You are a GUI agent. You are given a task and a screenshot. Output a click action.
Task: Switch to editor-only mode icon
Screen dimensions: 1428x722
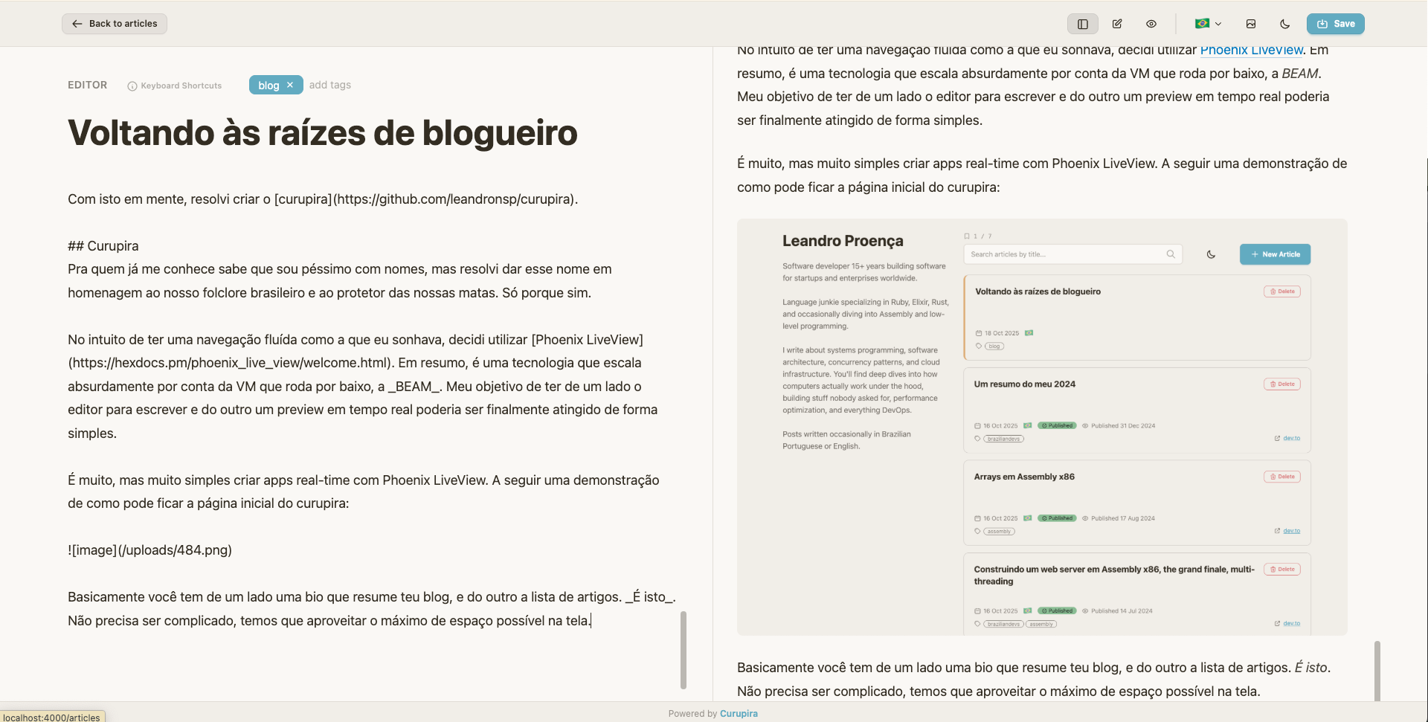(1116, 24)
